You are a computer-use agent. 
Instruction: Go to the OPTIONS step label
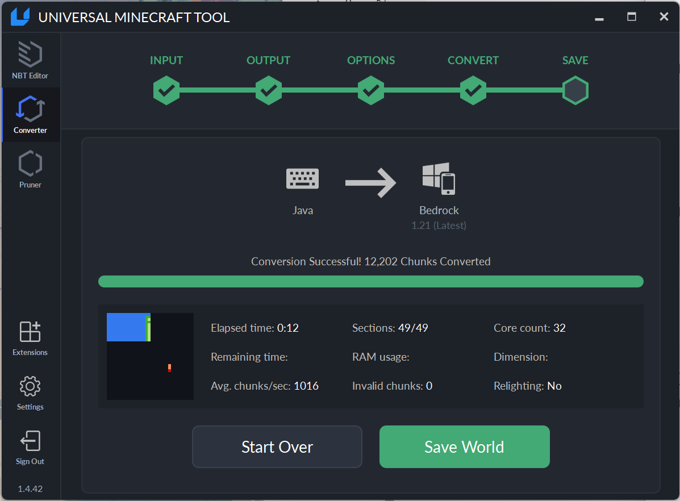pyautogui.click(x=371, y=60)
